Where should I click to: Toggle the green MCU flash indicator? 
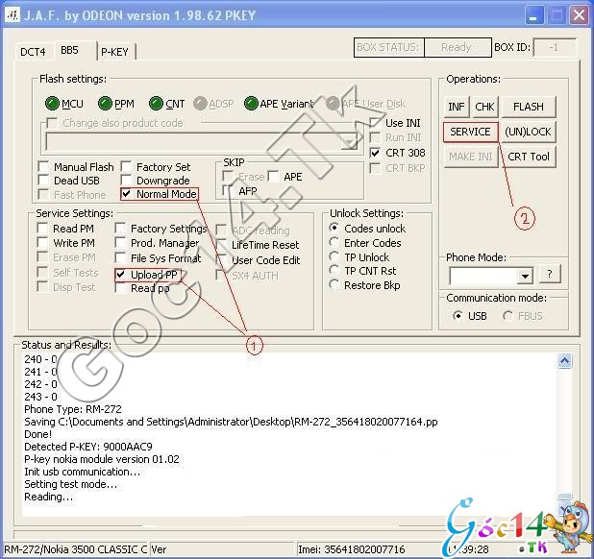(52, 104)
